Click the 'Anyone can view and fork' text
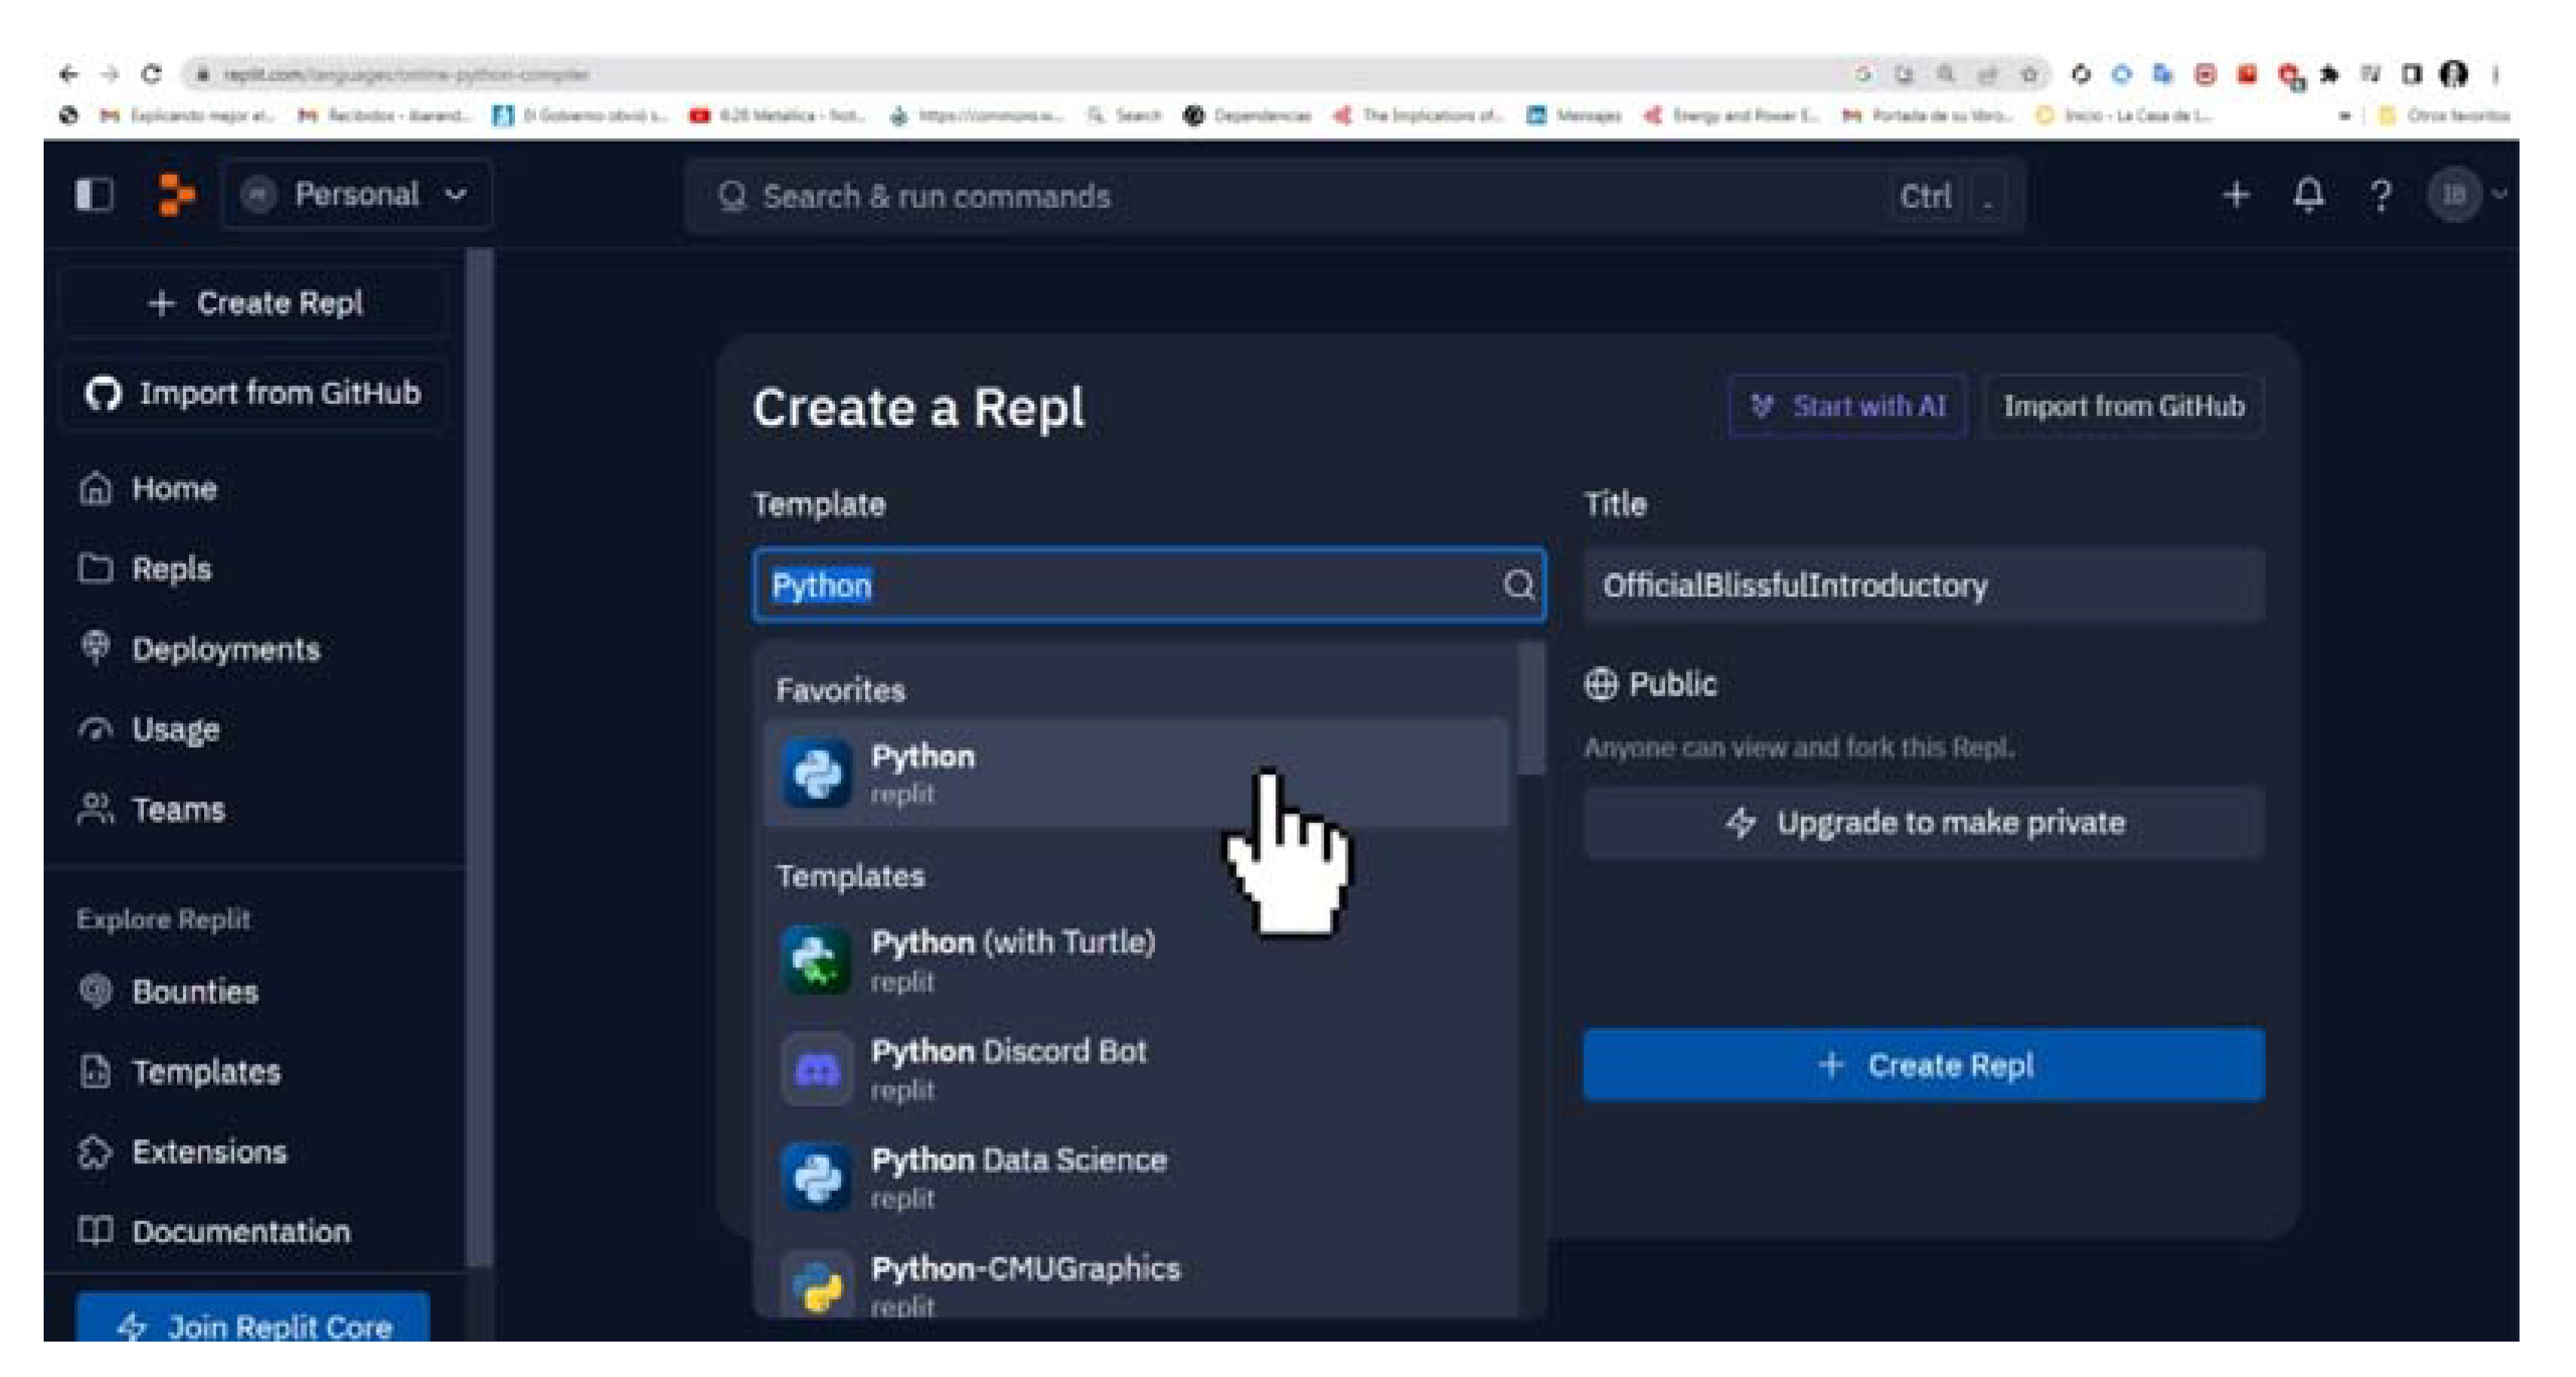The image size is (2576, 1377). click(1799, 747)
